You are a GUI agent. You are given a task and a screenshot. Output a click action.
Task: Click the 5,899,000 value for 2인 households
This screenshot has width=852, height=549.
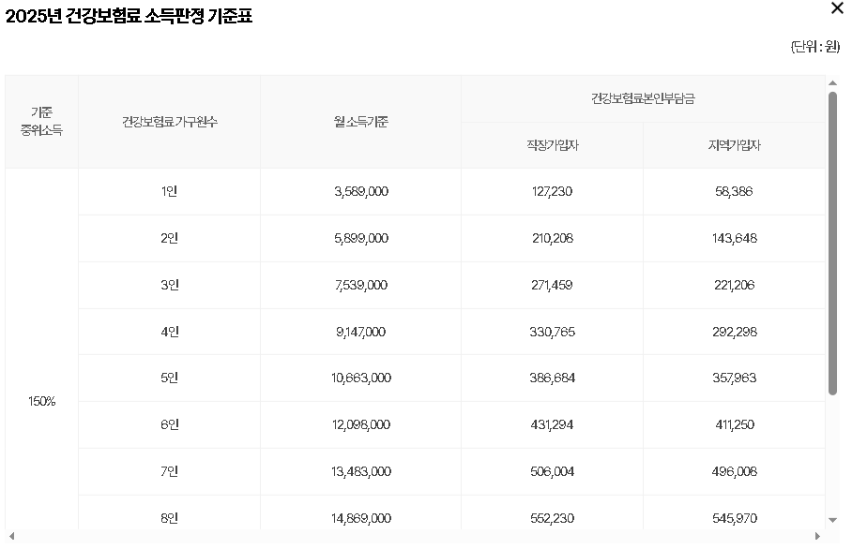tap(360, 238)
